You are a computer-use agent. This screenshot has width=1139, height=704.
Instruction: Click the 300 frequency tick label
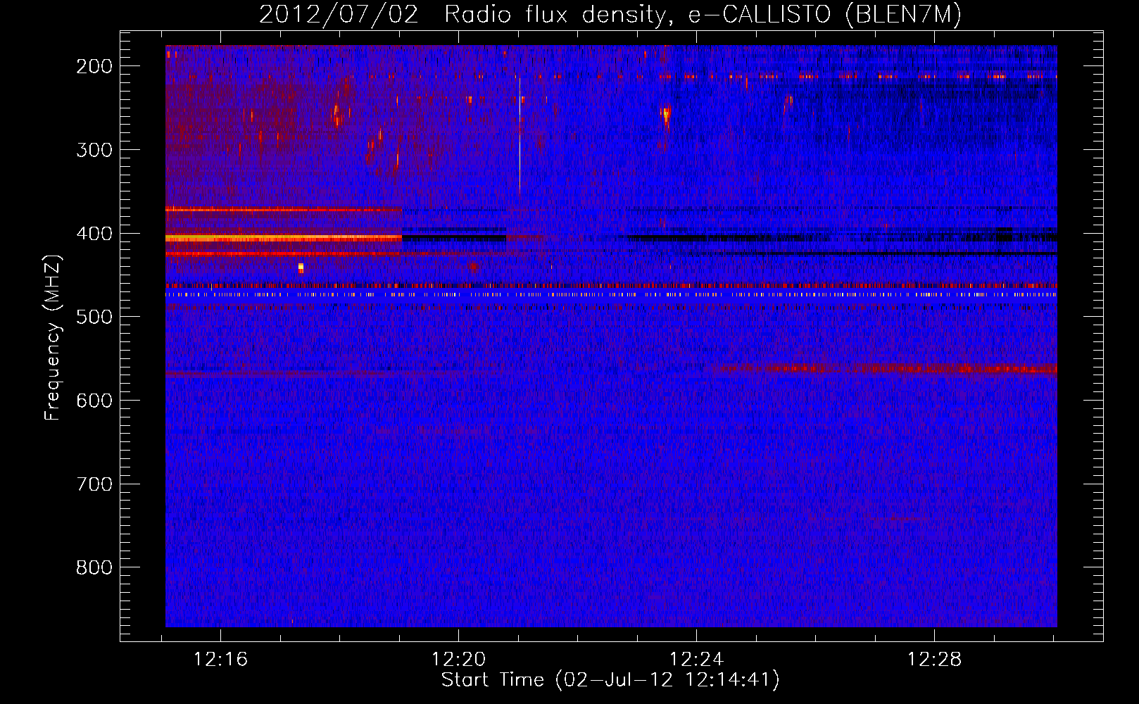pyautogui.click(x=94, y=150)
